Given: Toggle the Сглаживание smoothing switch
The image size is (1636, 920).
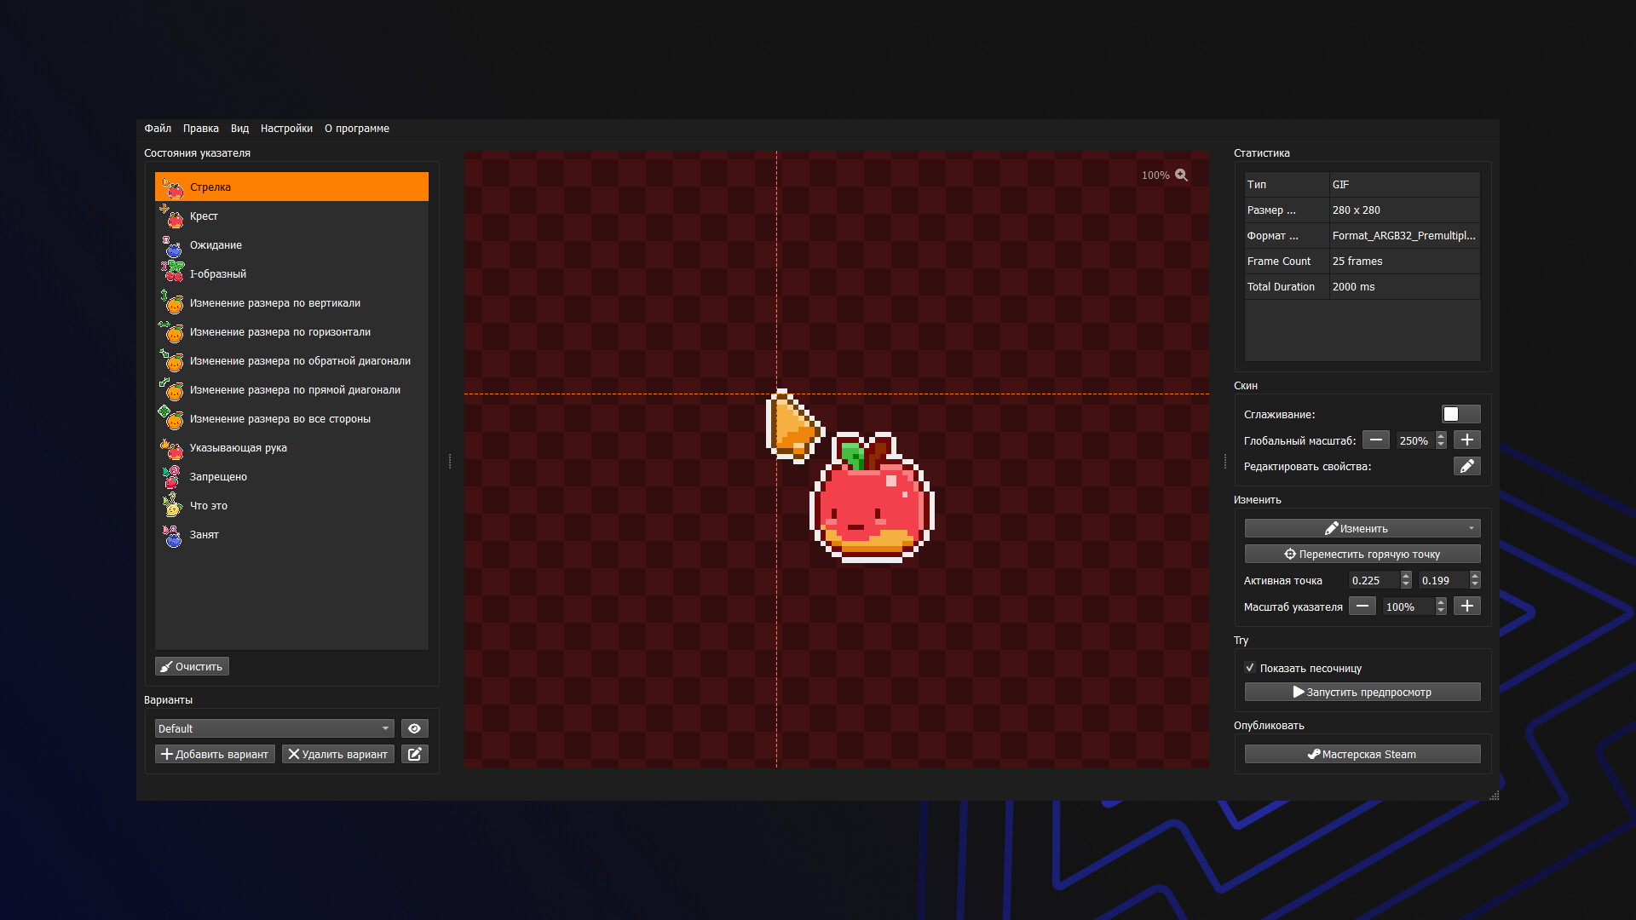Looking at the screenshot, I should (1460, 414).
